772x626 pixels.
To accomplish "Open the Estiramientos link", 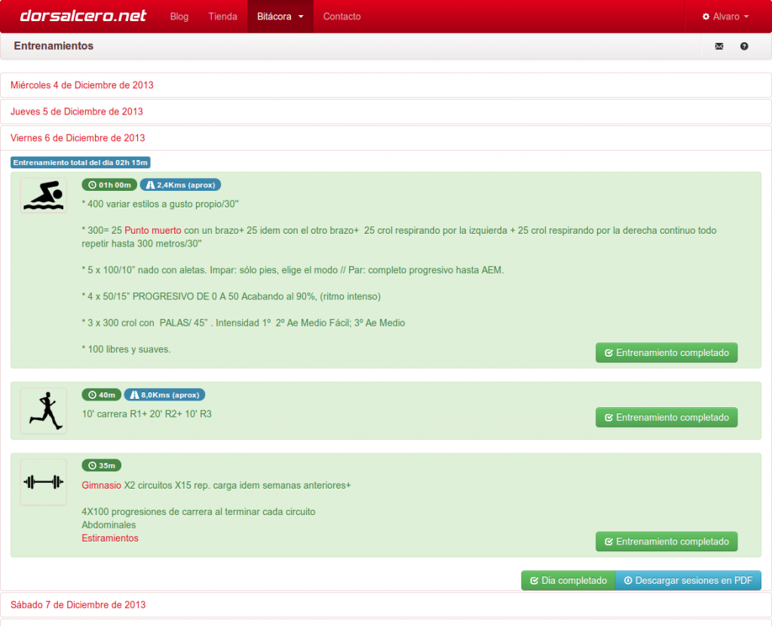I will 110,539.
